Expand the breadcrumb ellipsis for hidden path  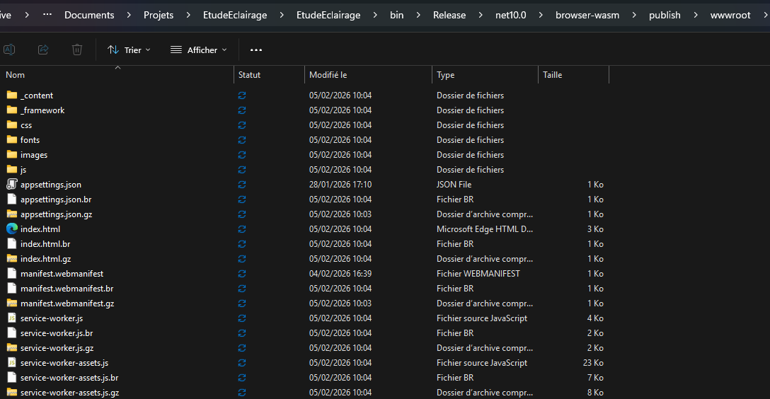pos(47,15)
